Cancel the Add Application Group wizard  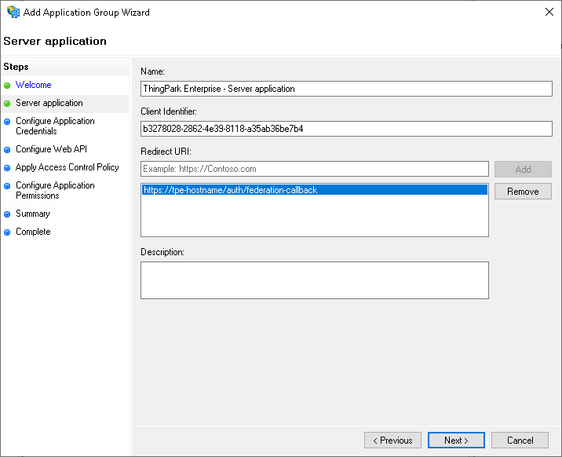520,441
